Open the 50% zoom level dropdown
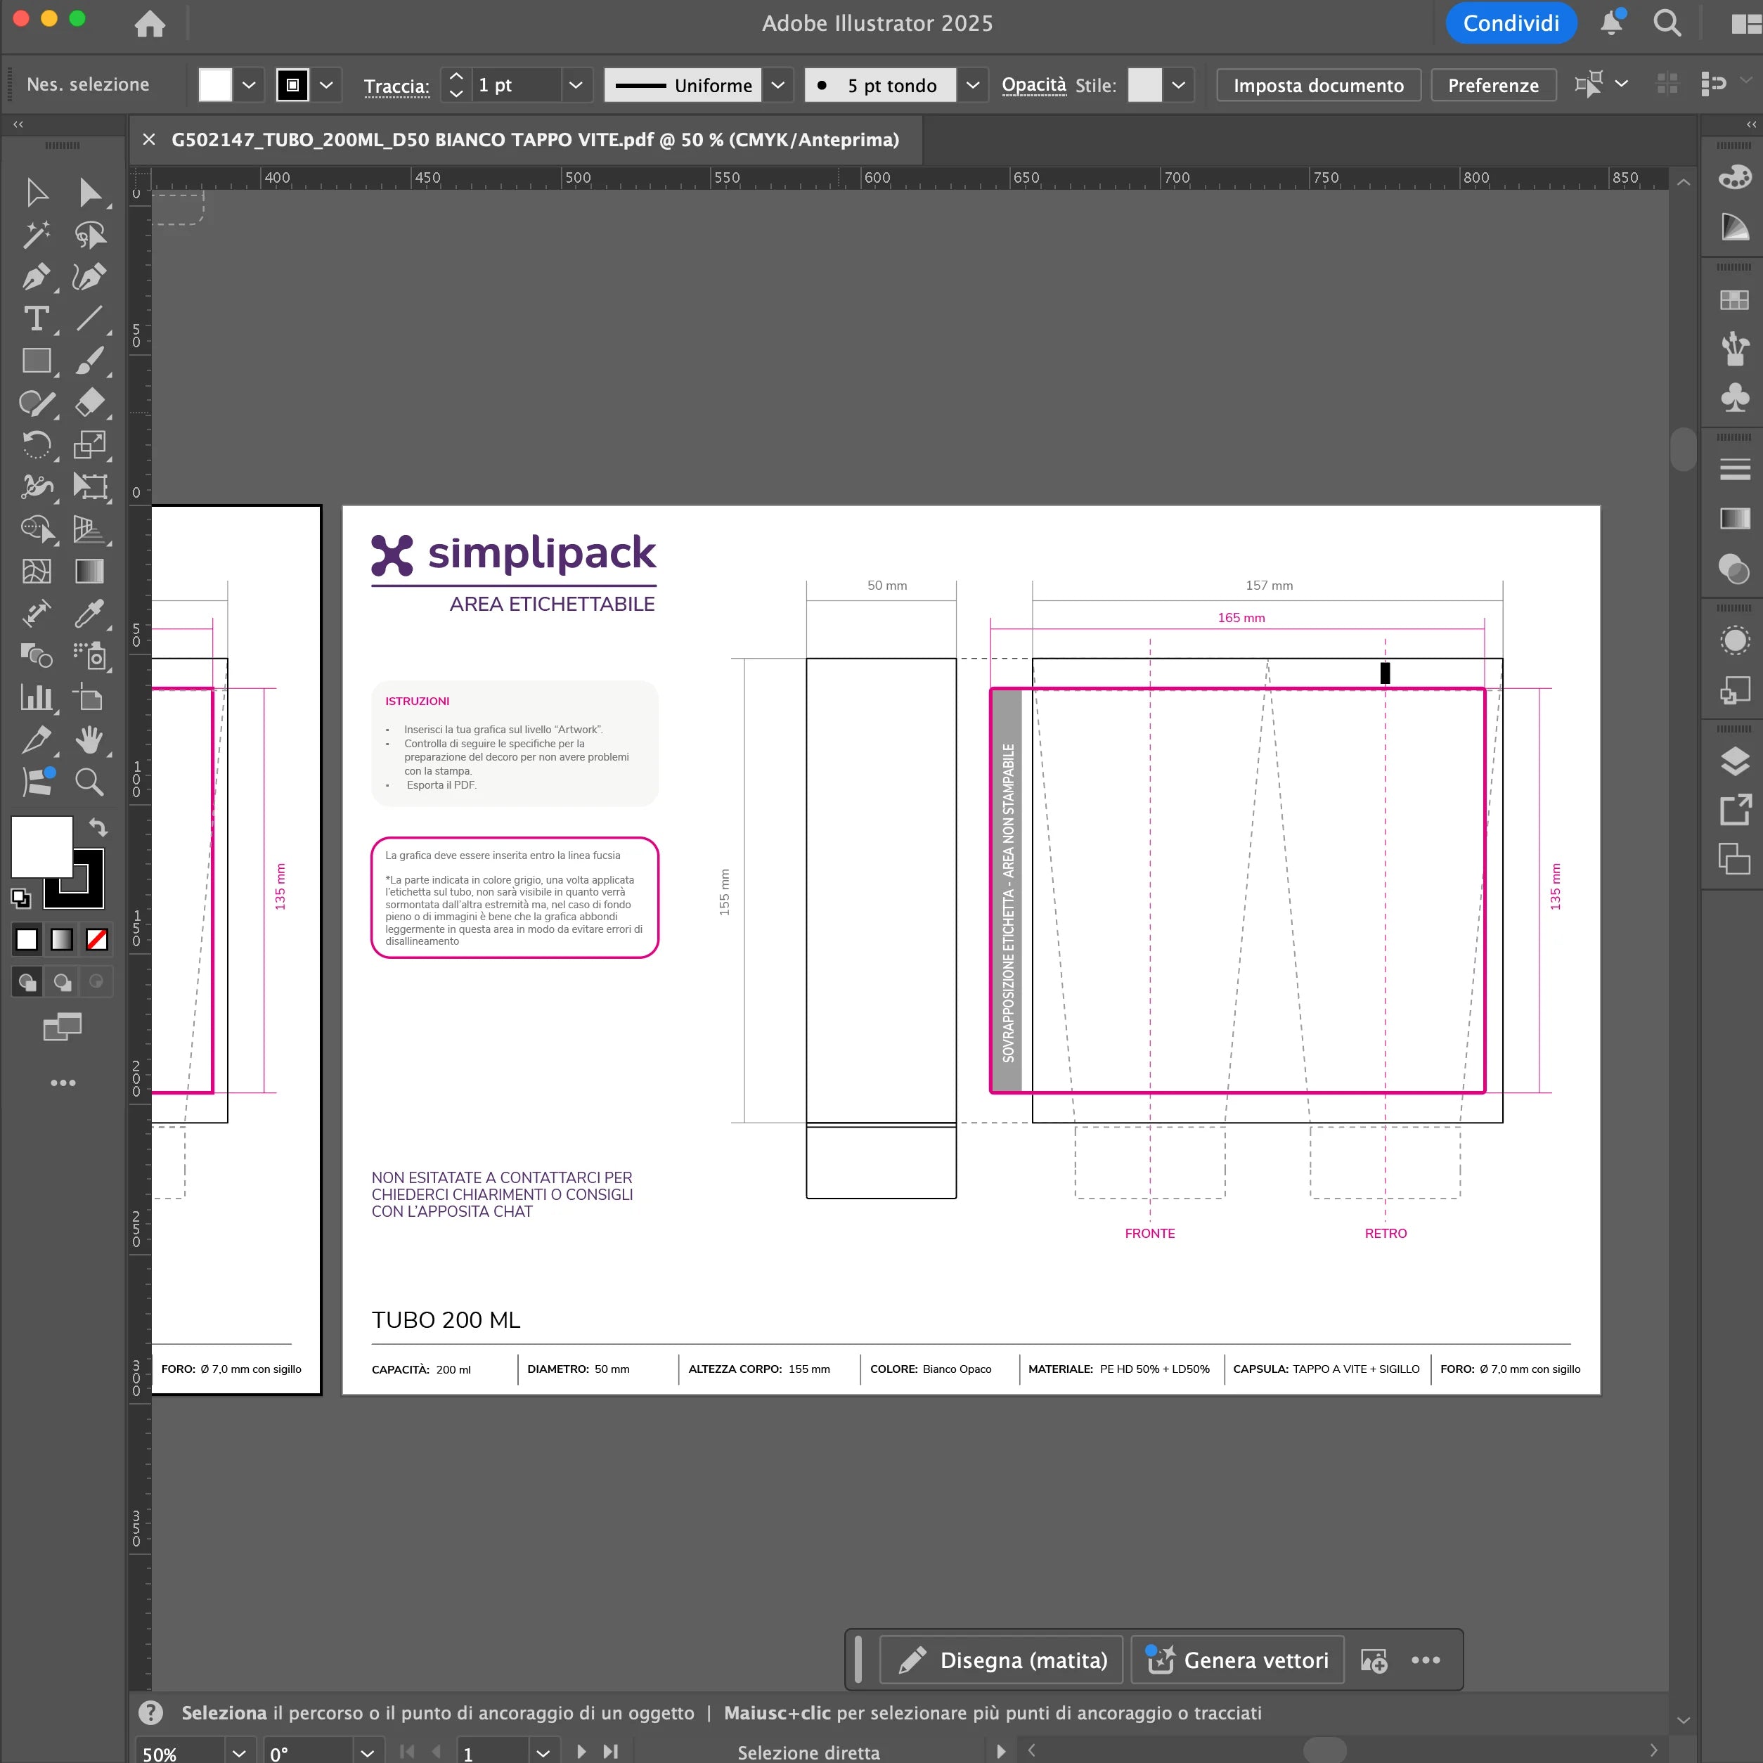1763x1763 pixels. pyautogui.click(x=238, y=1753)
